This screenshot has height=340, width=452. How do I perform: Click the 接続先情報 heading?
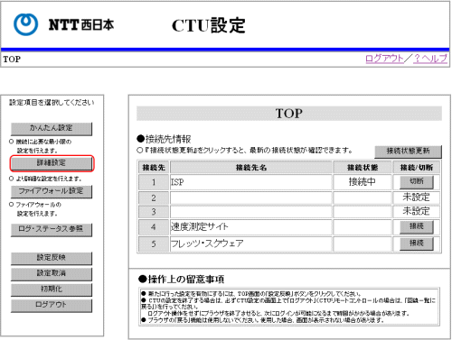(164, 139)
